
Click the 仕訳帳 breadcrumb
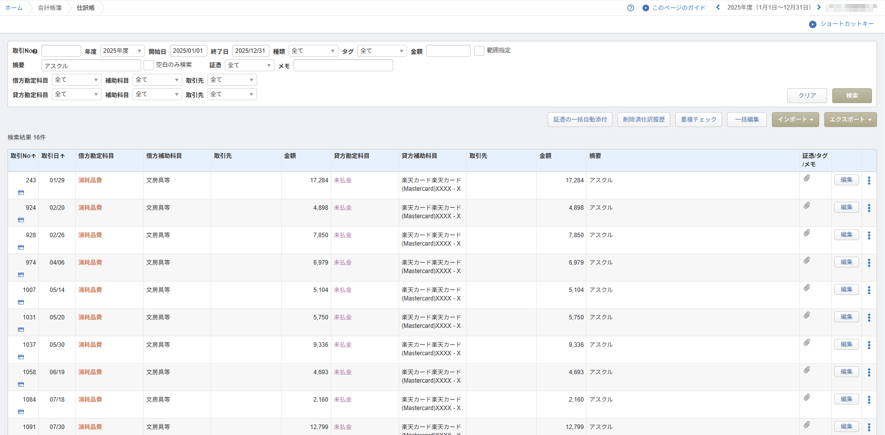[x=86, y=8]
